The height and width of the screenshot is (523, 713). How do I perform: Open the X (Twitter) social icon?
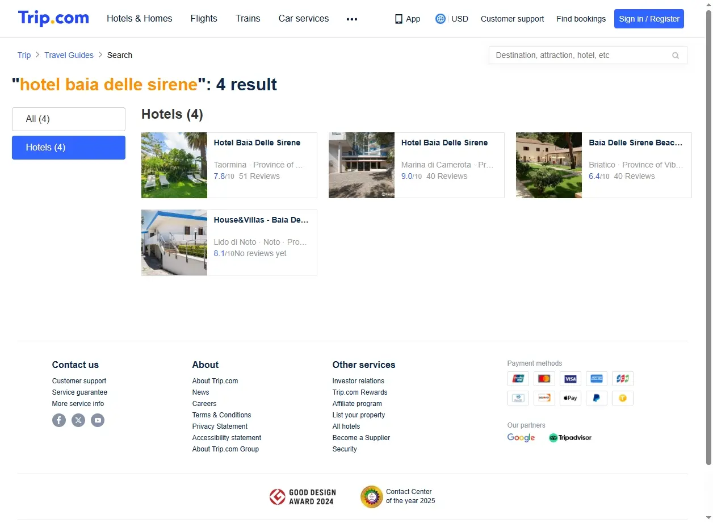tap(78, 420)
